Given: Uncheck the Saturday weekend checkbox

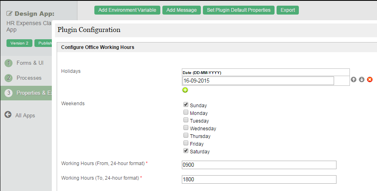Looking at the screenshot, I should pyautogui.click(x=186, y=151).
